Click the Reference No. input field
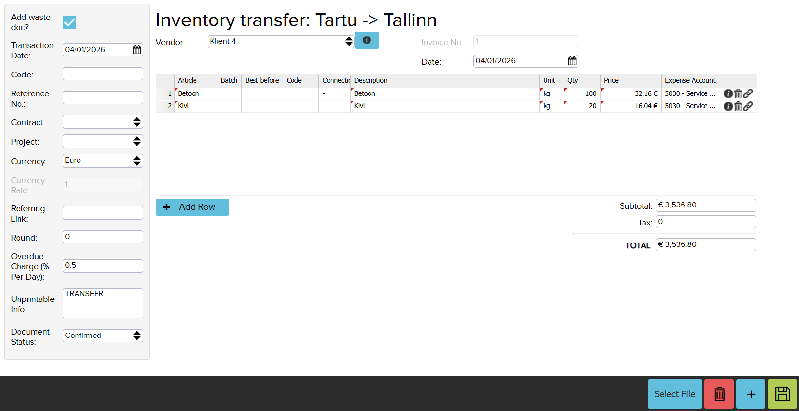The width and height of the screenshot is (799, 411). 103,98
